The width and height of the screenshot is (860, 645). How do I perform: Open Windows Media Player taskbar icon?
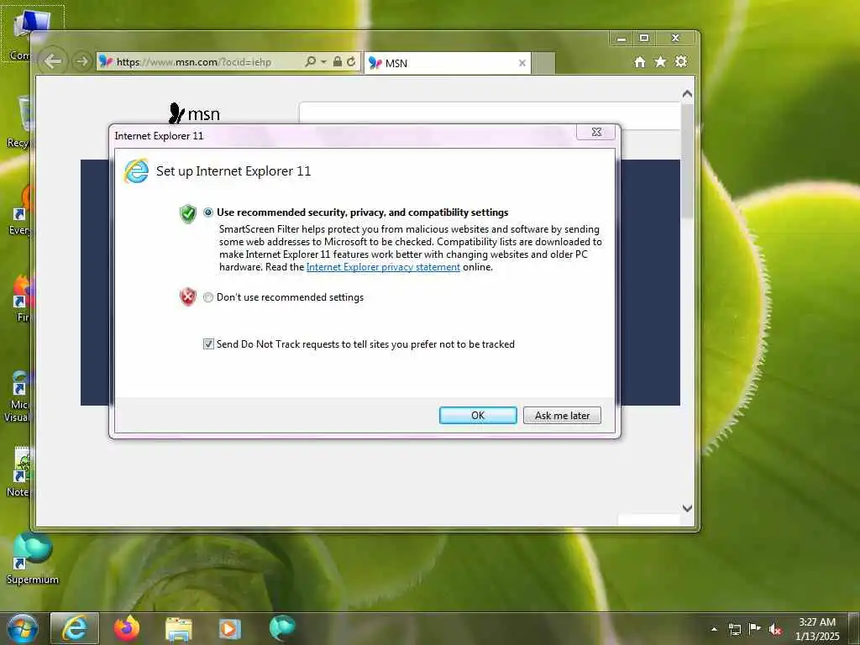pos(230,629)
